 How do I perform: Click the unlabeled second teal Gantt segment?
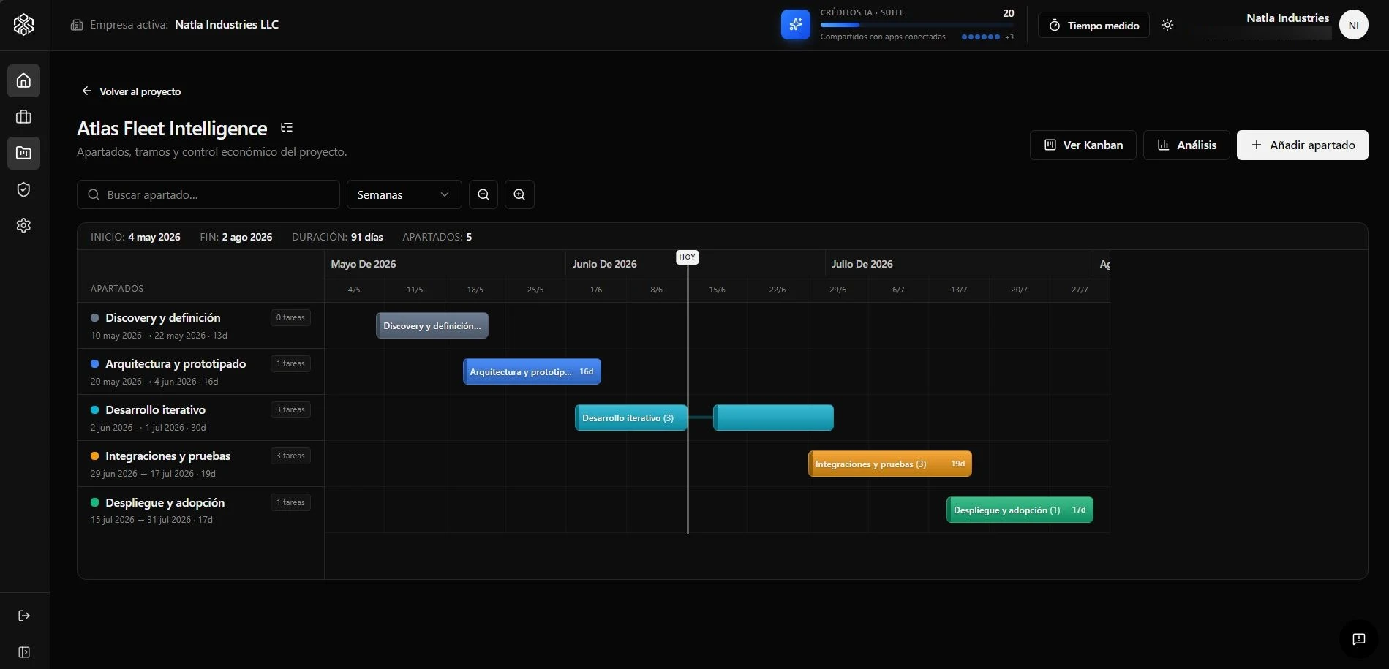point(773,417)
